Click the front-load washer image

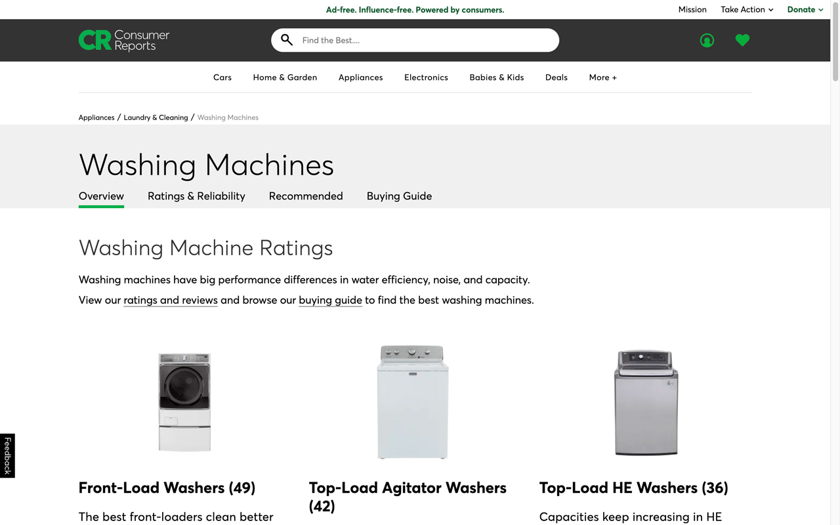(184, 402)
